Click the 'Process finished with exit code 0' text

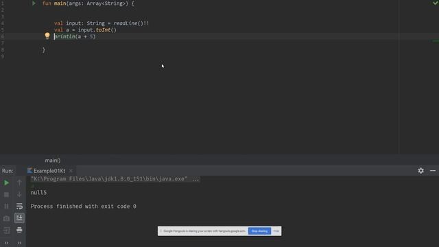tap(84, 207)
